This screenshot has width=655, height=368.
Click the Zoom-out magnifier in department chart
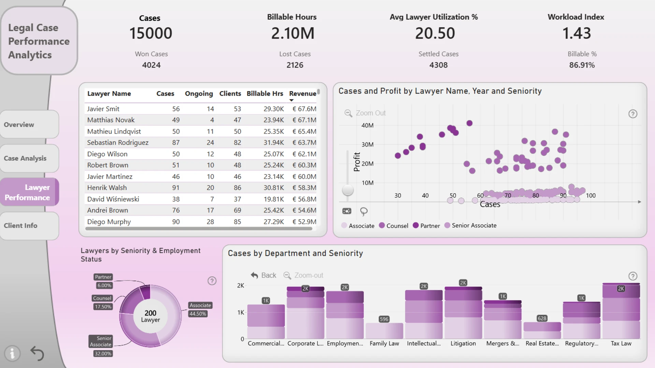(x=287, y=275)
